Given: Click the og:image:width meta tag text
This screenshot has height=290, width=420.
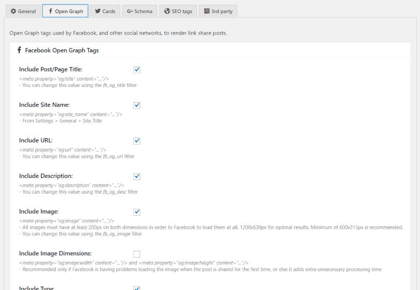Looking at the screenshot, I should 73,263.
